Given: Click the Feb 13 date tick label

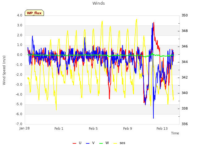Looking at the screenshot, I should (x=162, y=129).
